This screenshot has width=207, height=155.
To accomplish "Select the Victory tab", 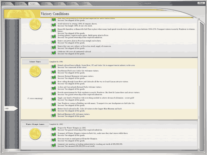I will [33, 4].
